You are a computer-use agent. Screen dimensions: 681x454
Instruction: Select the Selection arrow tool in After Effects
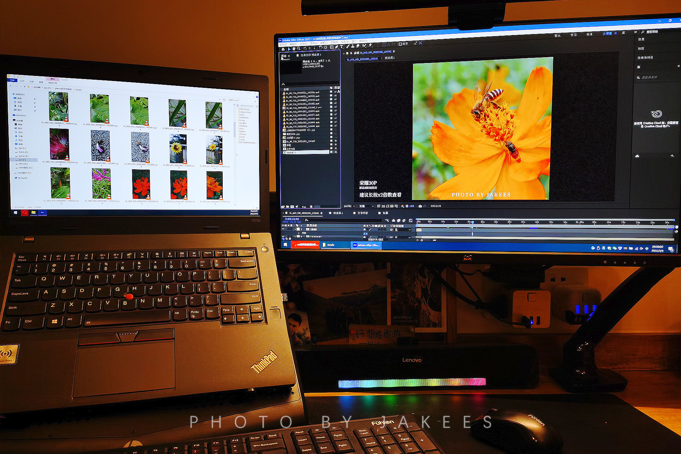(x=289, y=49)
